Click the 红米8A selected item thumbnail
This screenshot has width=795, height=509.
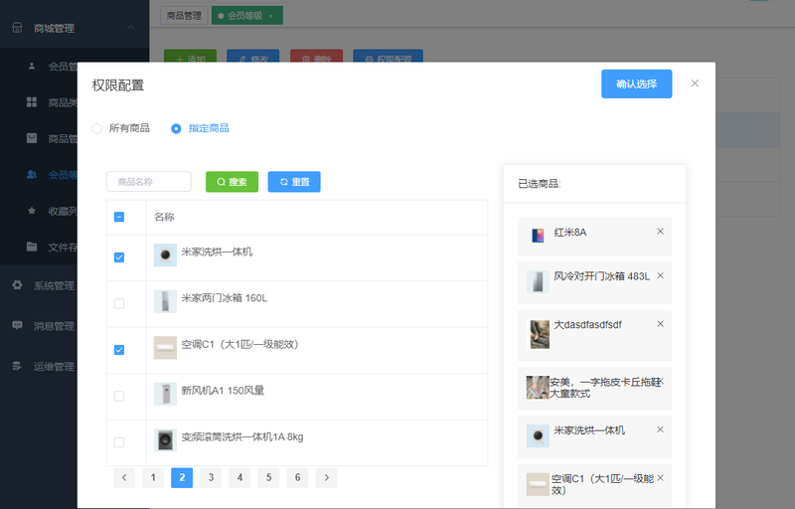click(x=538, y=236)
